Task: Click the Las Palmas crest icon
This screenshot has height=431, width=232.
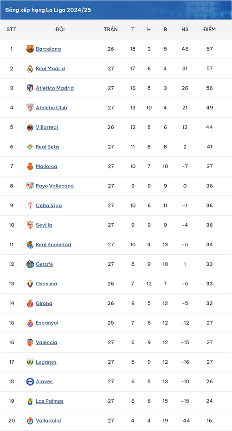Action: [x=30, y=401]
